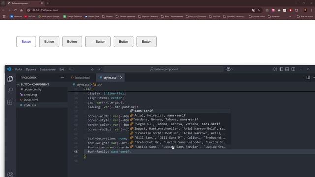Screen dimensions: 315x177
Task: Toggle the bottom panel in VS Code
Action: [287, 69]
